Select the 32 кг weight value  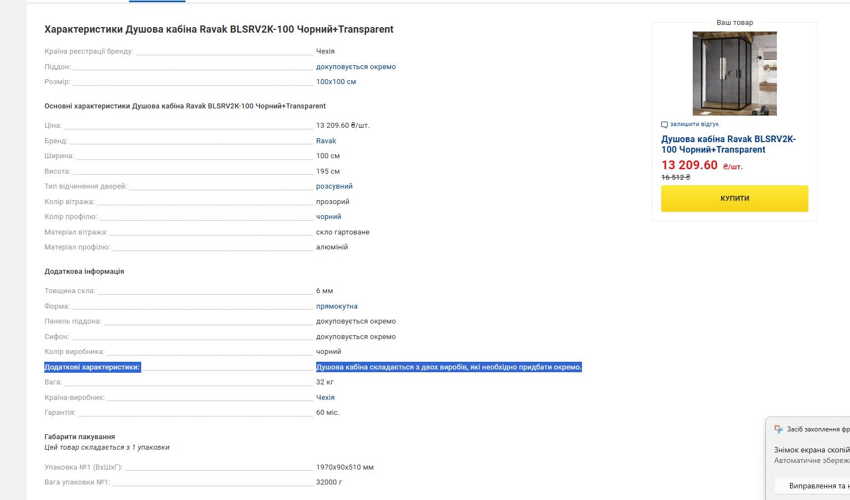(325, 382)
